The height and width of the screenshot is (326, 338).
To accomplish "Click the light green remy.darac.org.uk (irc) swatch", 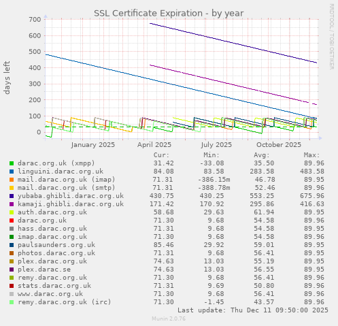I will click(x=12, y=302).
